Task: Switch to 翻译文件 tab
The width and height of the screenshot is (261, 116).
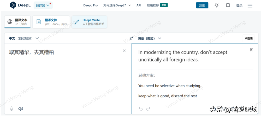Action: pyautogui.click(x=51, y=22)
